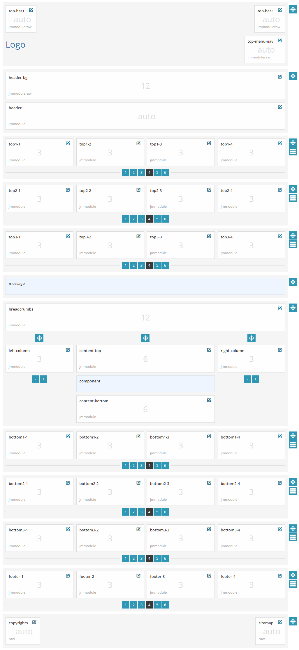Choose 3 columns for footer row
The height and width of the screenshot is (650, 299).
pyautogui.click(x=141, y=605)
